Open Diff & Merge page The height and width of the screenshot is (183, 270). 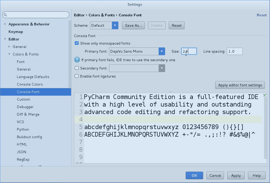tap(28, 114)
